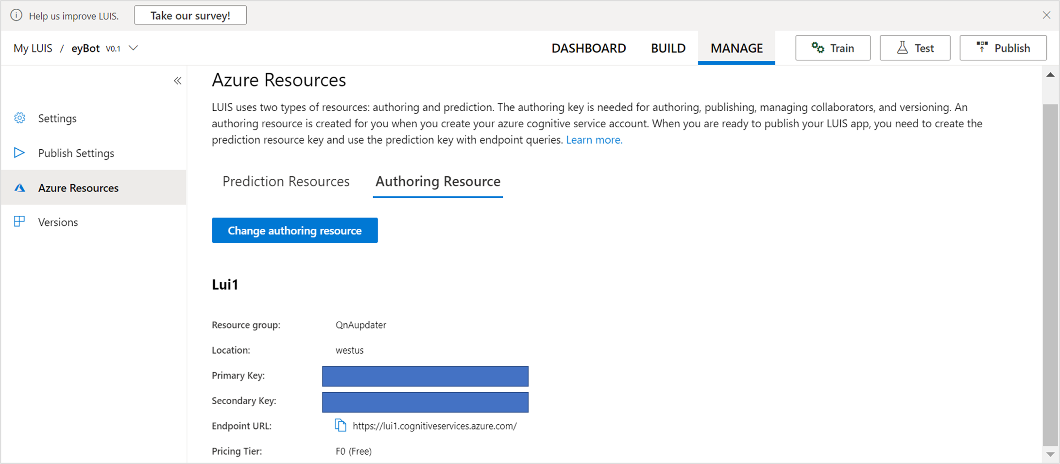Click the flask icon on the Test button
This screenshot has height=464, width=1060.
coord(902,48)
